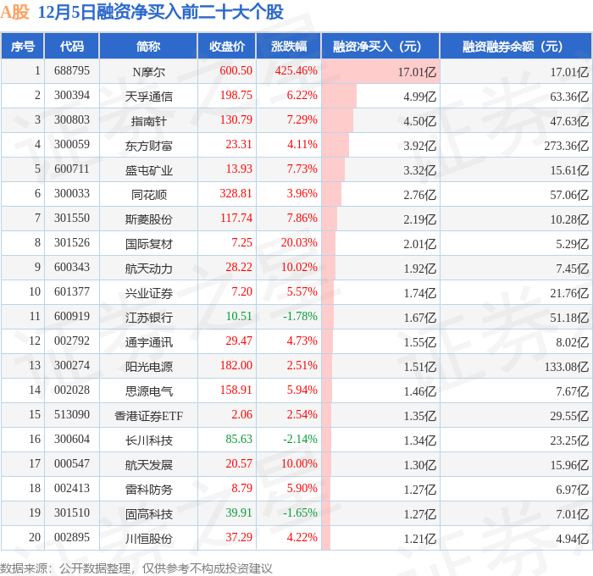Screen dimensions: 593x576
Task: Select stock name 通宇通讯
Action: point(148,342)
